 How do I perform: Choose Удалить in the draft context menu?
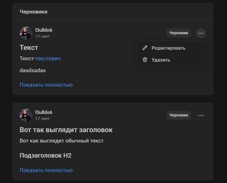pos(161,60)
